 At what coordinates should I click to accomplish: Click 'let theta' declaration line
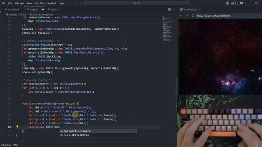click(60, 107)
